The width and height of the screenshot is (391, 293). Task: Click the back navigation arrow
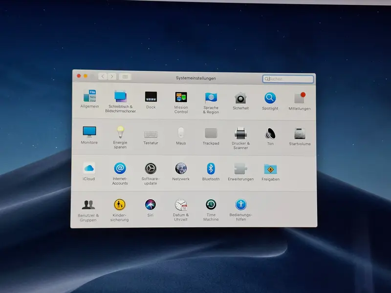103,76
